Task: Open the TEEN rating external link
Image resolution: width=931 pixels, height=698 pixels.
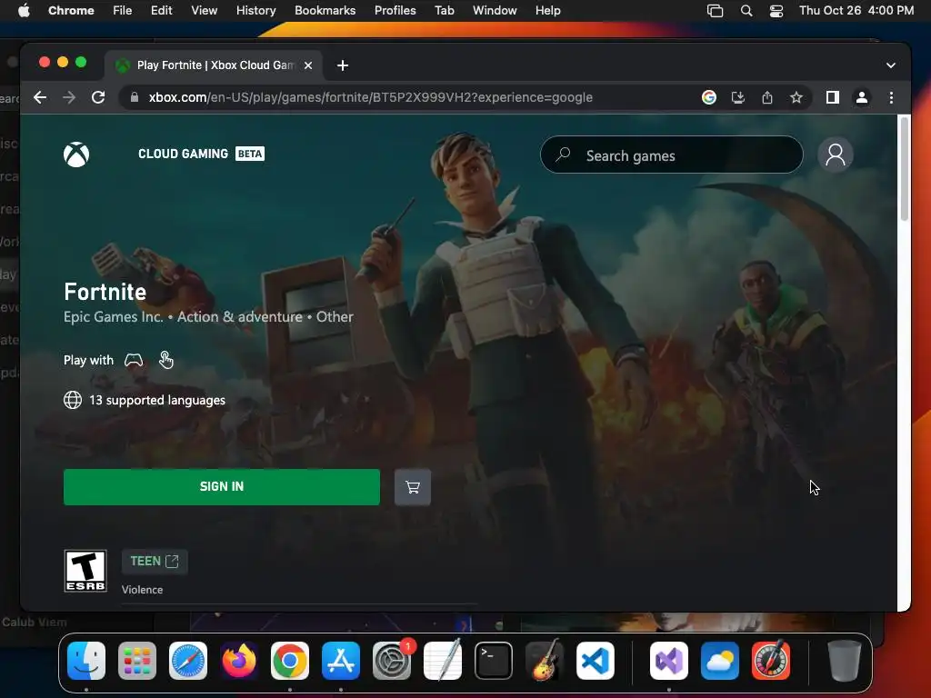Action: (x=155, y=562)
